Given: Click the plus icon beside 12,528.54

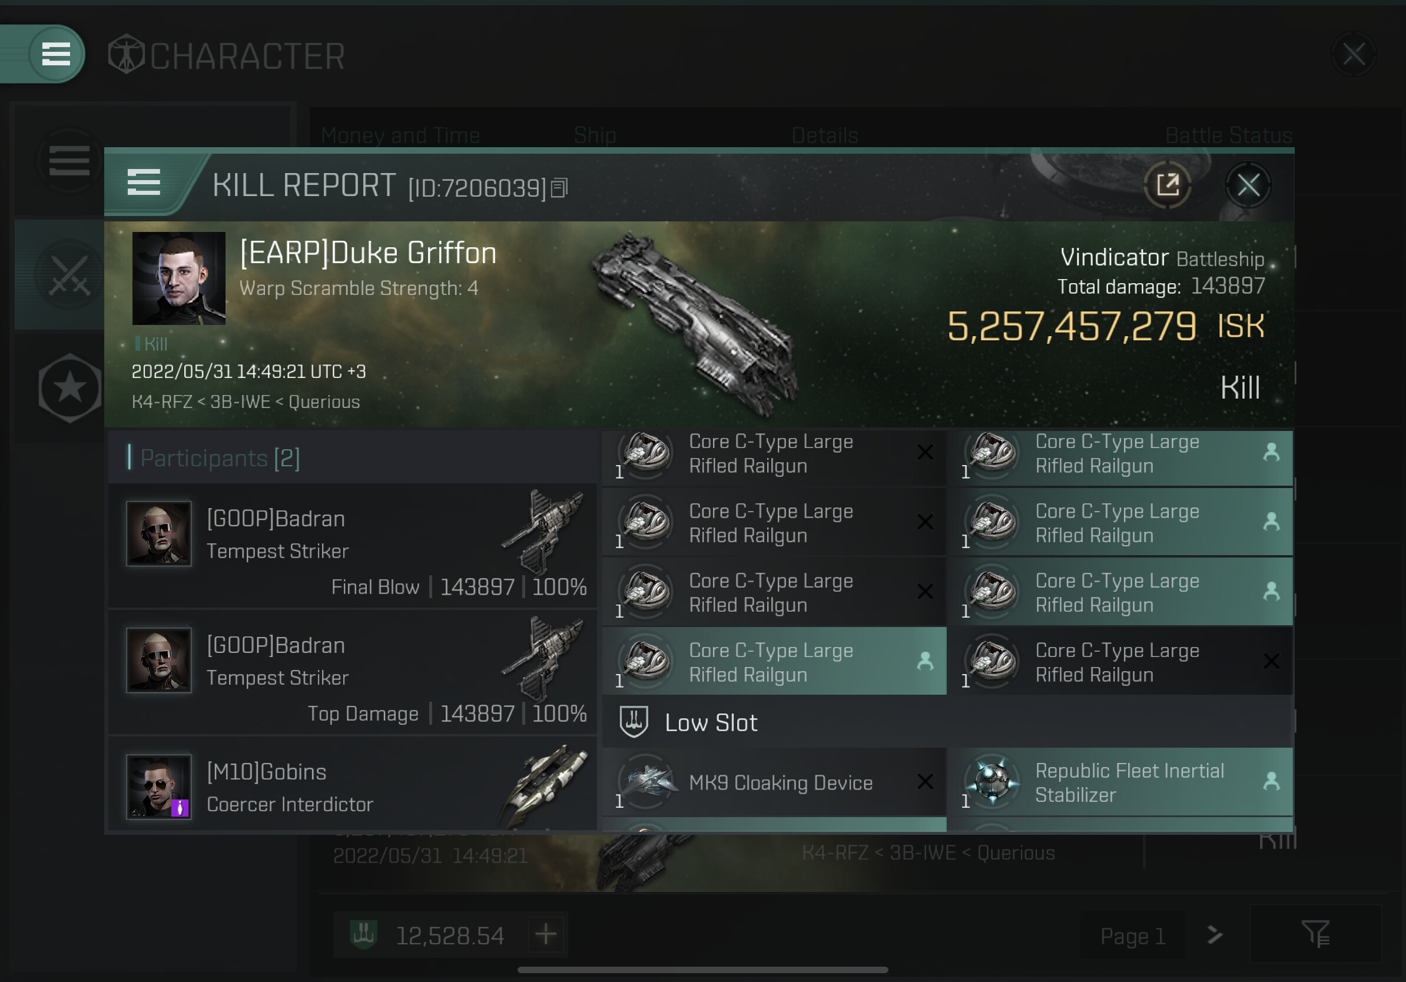Looking at the screenshot, I should click(546, 934).
